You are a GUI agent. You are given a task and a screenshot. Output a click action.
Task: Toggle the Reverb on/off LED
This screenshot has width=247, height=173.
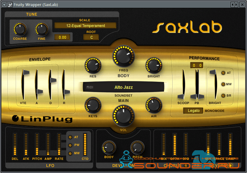(231, 166)
